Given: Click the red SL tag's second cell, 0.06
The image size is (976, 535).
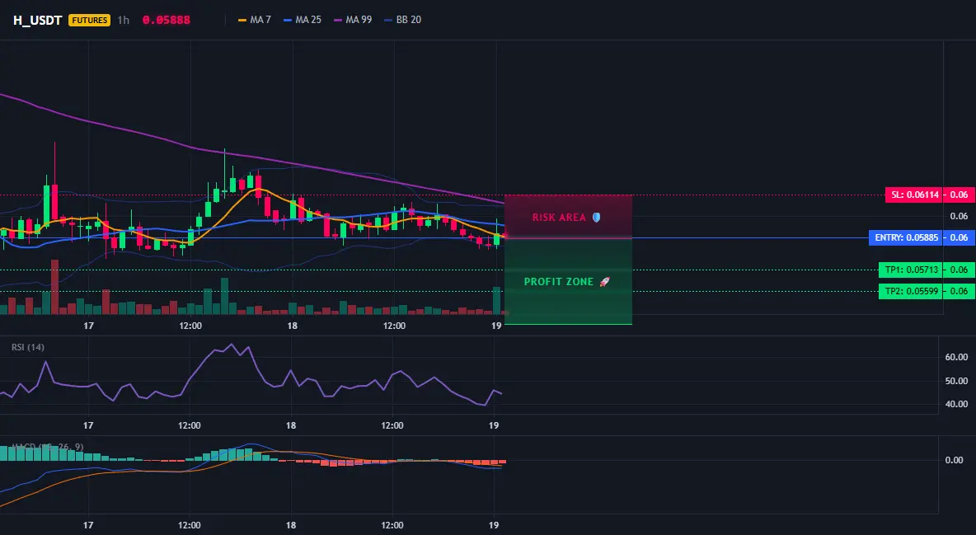Looking at the screenshot, I should 960,195.
